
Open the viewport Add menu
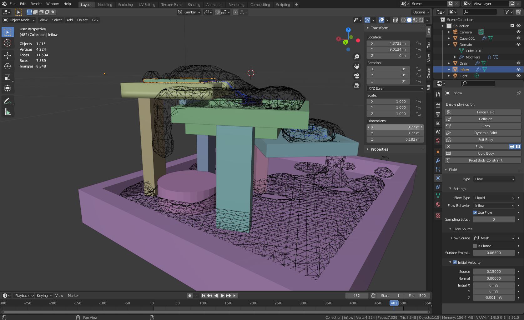click(x=69, y=20)
